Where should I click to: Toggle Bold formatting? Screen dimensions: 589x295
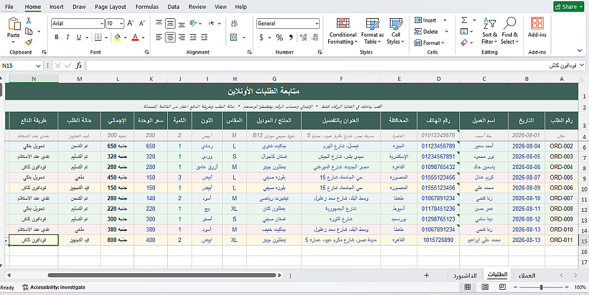[x=57, y=37]
